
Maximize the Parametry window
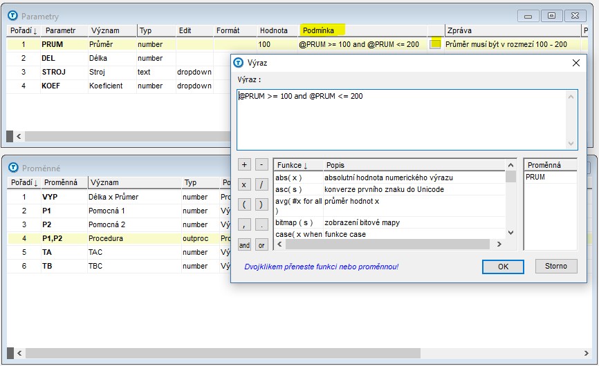click(x=552, y=16)
